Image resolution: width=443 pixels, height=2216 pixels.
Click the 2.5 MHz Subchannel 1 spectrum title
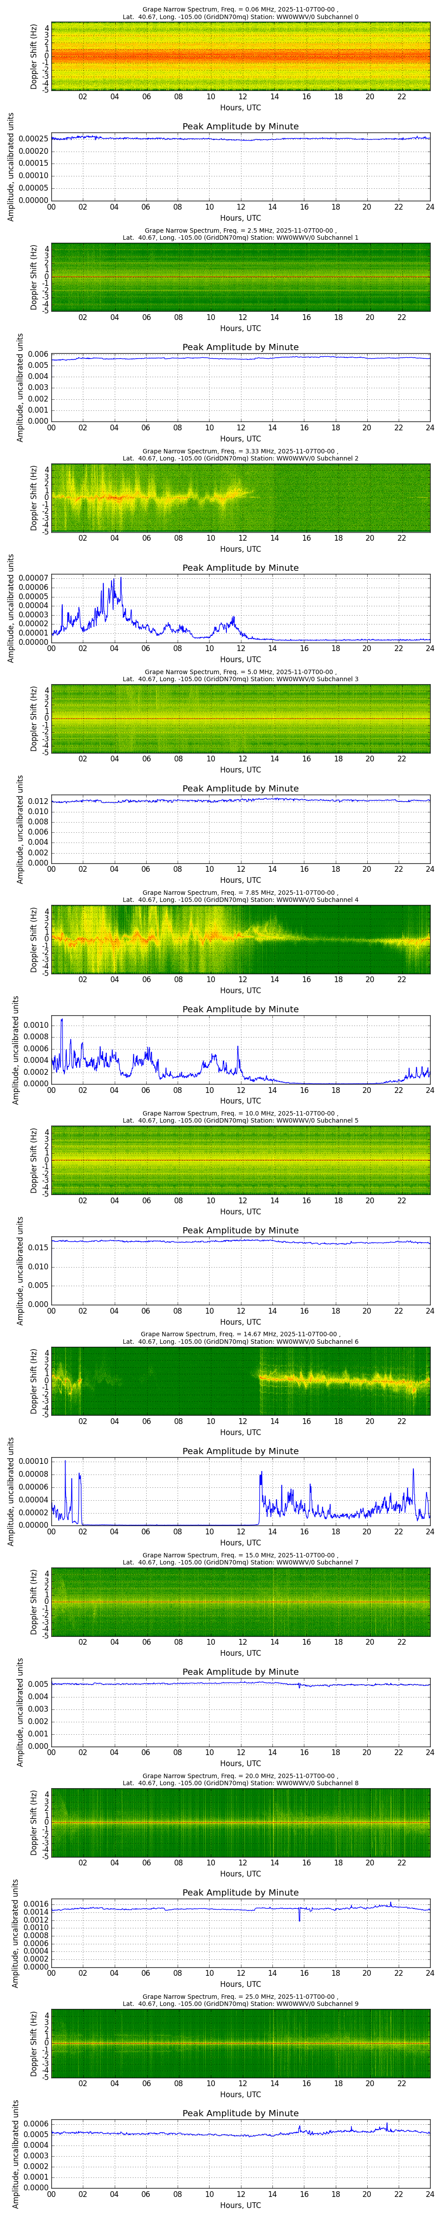pos(240,234)
